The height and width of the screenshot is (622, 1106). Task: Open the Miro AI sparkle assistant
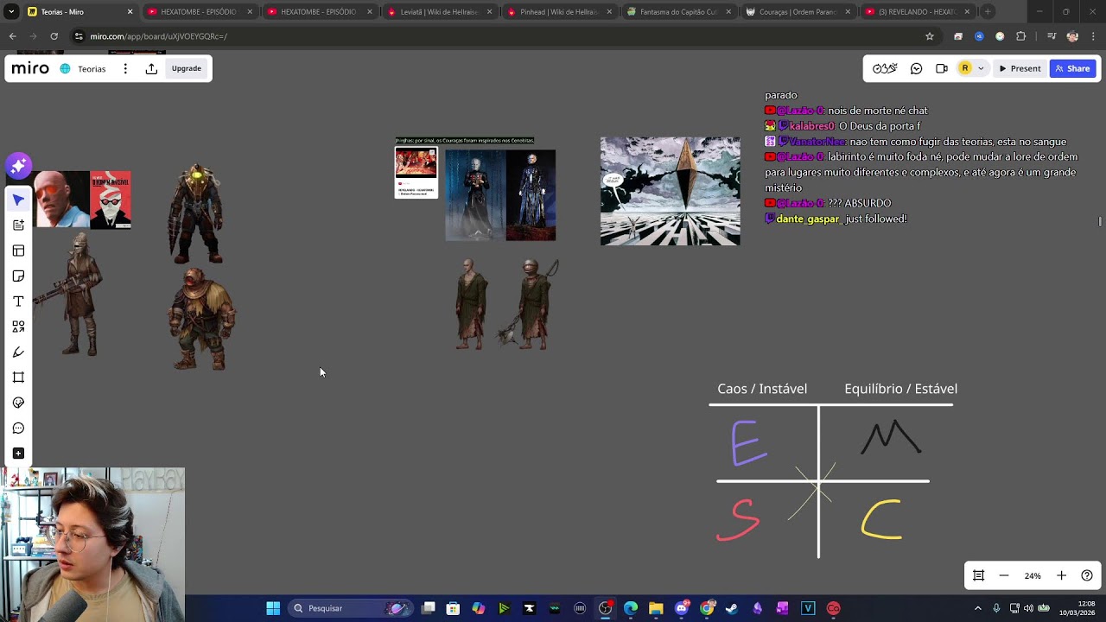tap(19, 166)
